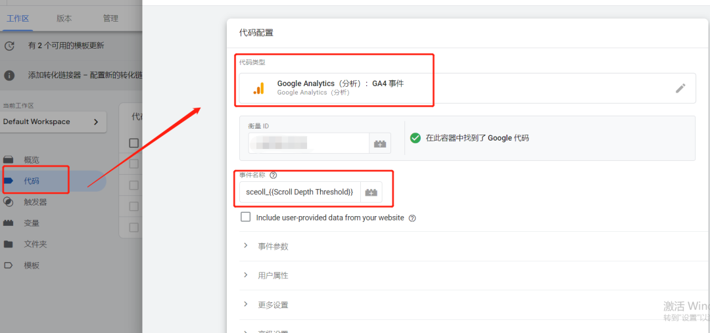Expand the 事件参数 section
710x333 pixels.
click(273, 246)
